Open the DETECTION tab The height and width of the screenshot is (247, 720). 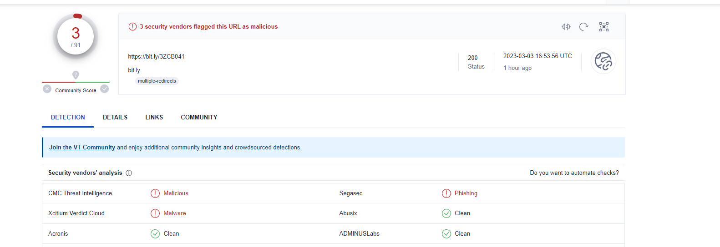point(68,117)
